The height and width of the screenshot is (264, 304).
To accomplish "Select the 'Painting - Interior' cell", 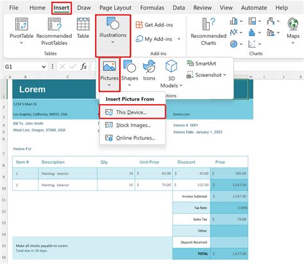I will [x=67, y=173].
